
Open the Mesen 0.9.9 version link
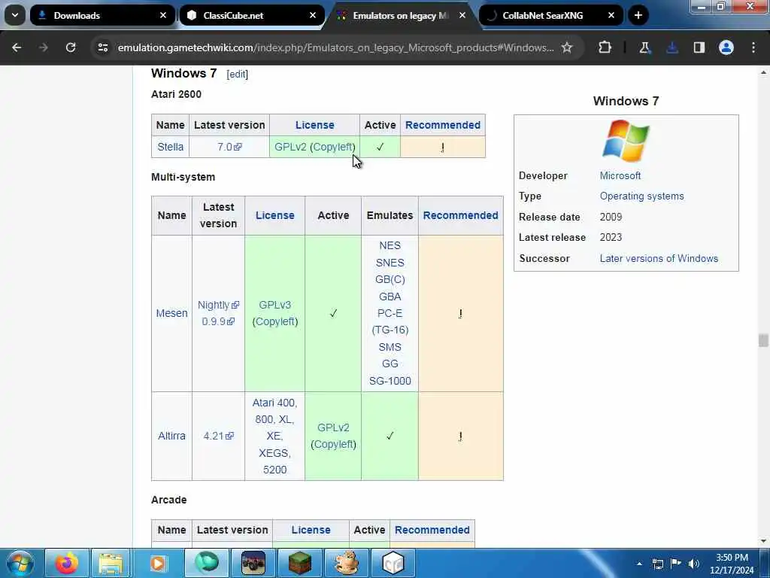218,321
